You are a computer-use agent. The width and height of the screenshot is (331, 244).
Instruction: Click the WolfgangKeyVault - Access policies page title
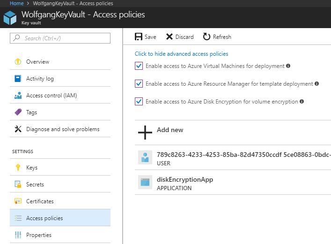tap(83, 15)
